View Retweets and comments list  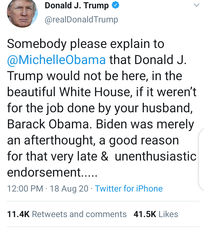click(x=79, y=214)
